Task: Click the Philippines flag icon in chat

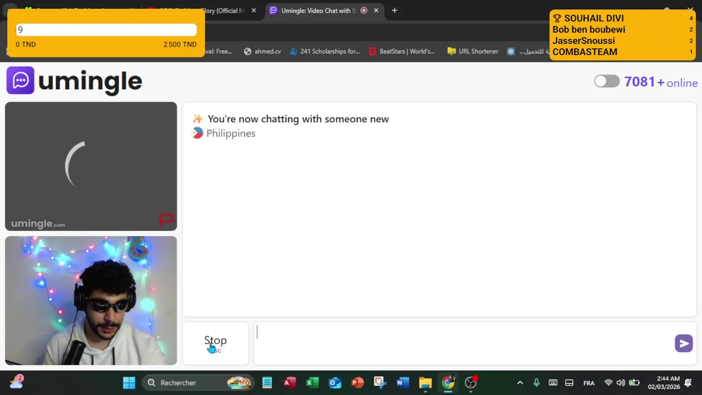Action: tap(197, 133)
